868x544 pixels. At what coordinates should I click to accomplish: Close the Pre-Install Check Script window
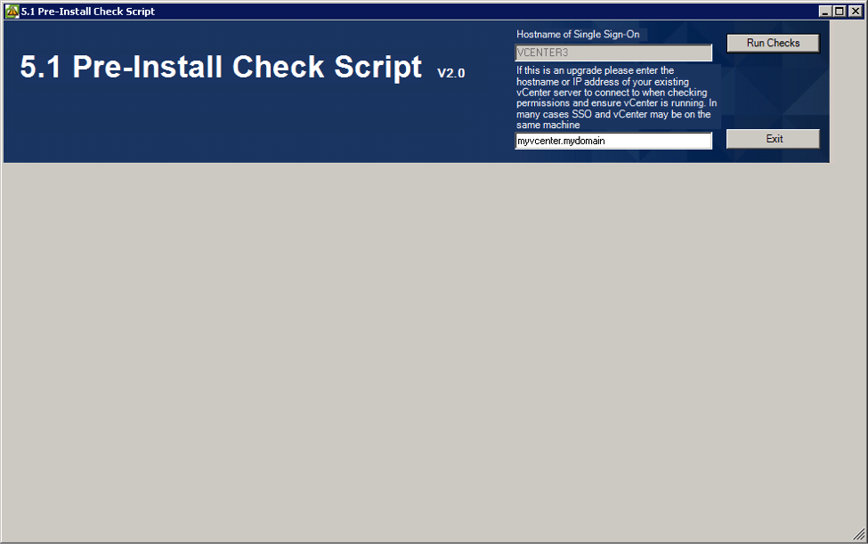tap(855, 11)
